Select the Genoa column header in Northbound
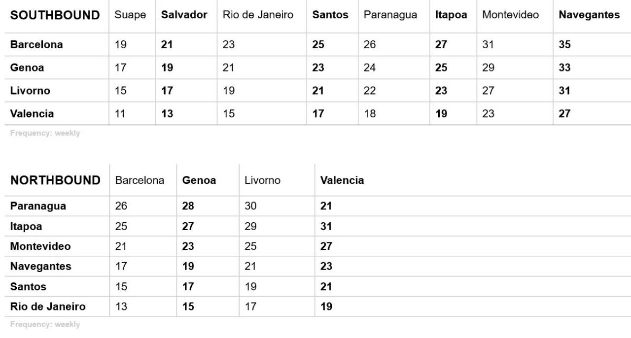The height and width of the screenshot is (338, 631). pos(199,180)
